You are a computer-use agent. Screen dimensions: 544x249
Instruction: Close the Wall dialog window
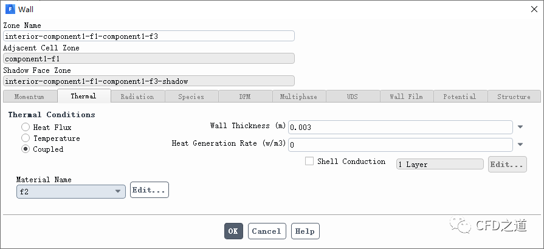534,9
